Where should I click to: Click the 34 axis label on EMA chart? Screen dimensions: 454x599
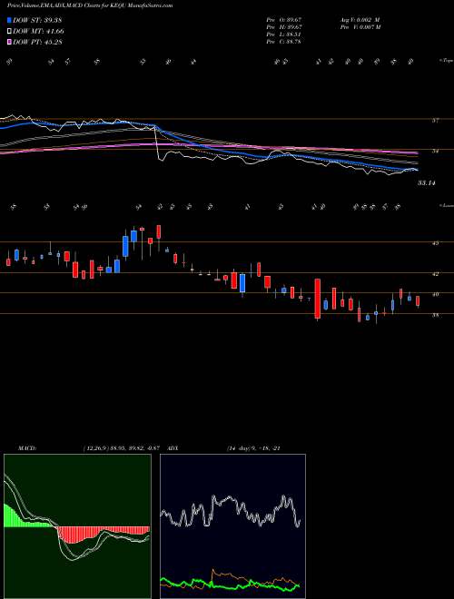pos(435,152)
